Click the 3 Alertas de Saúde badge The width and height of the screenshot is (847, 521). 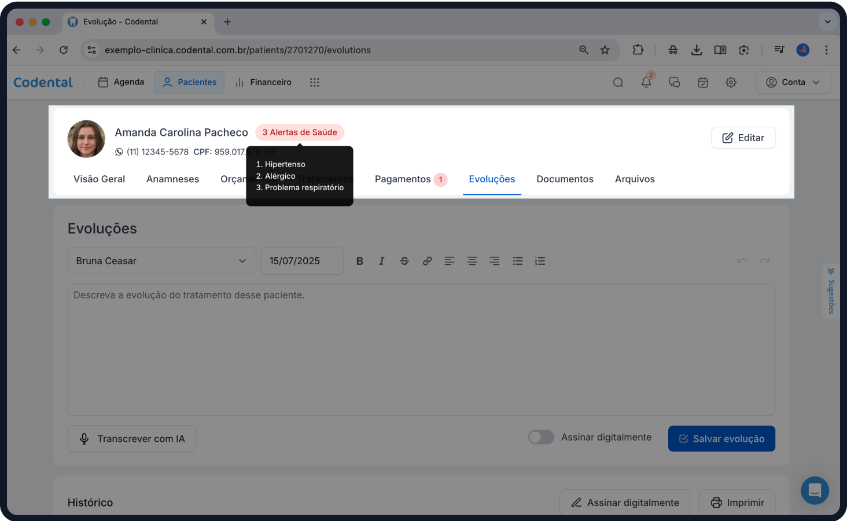point(300,132)
